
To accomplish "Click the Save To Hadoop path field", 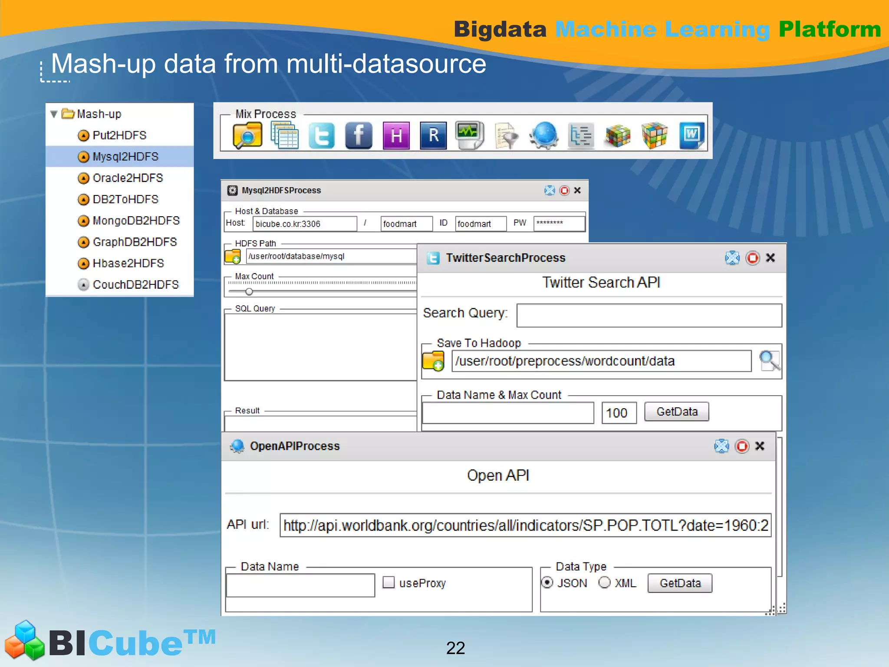I will 602,361.
